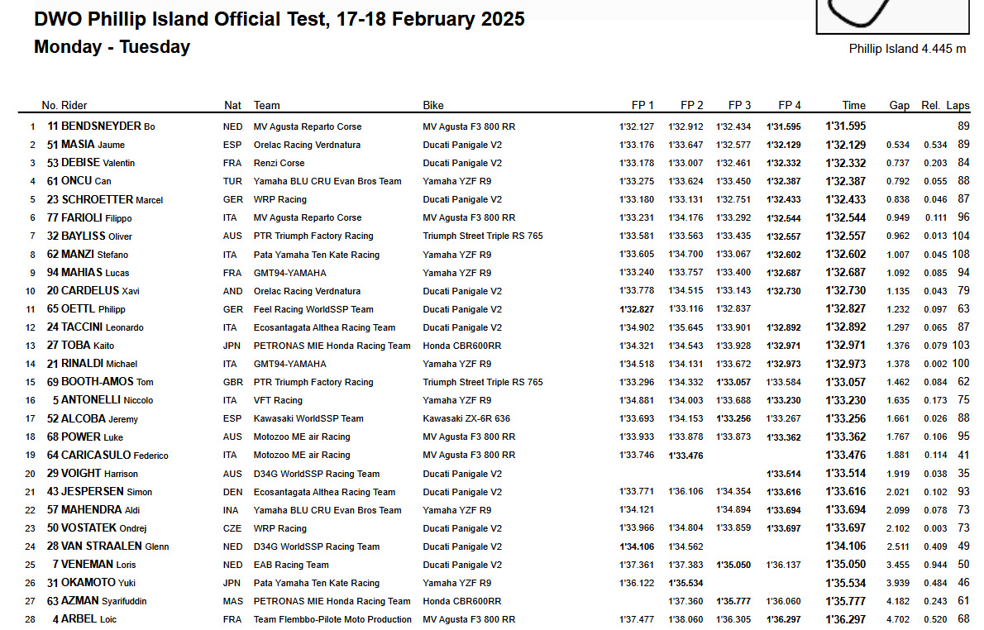Click OETTL Philipp's FP 1 time 1'32.827

[637, 308]
